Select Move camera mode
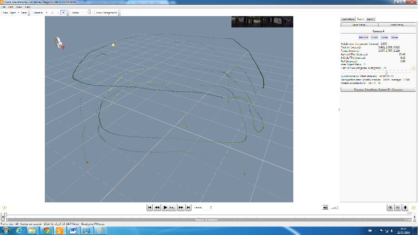 (394, 37)
